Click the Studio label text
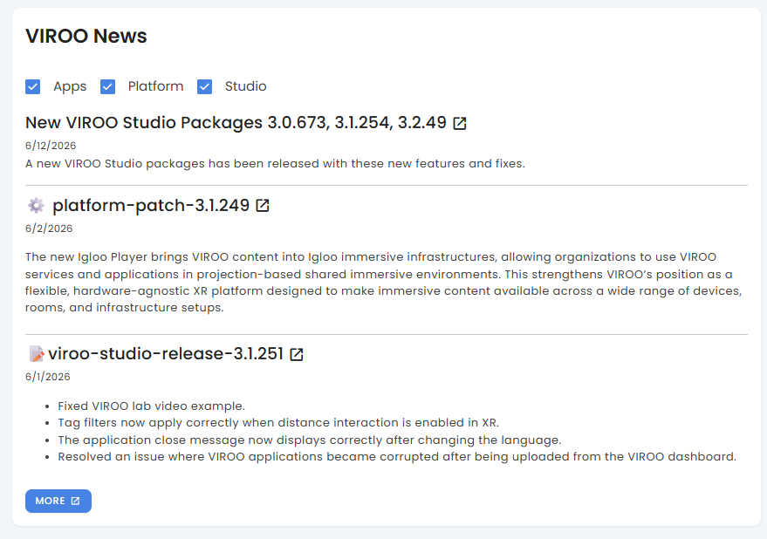Image resolution: width=767 pixels, height=539 pixels. click(245, 86)
